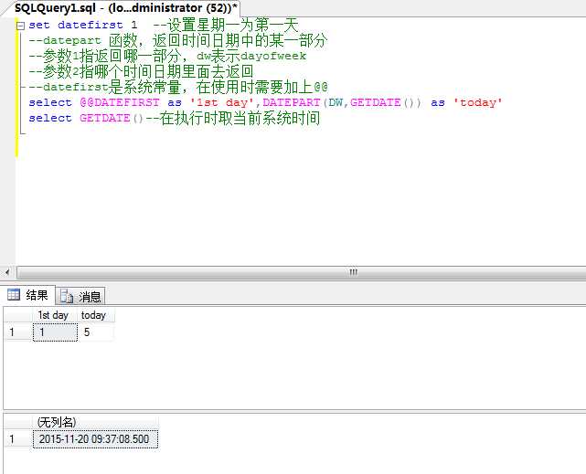The width and height of the screenshot is (586, 474).
Task: Click the 'today' alias string in query
Action: [x=478, y=102]
